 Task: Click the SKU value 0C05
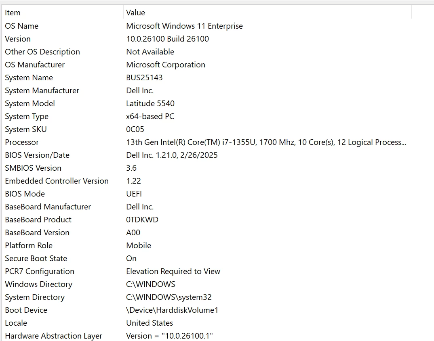pyautogui.click(x=135, y=129)
